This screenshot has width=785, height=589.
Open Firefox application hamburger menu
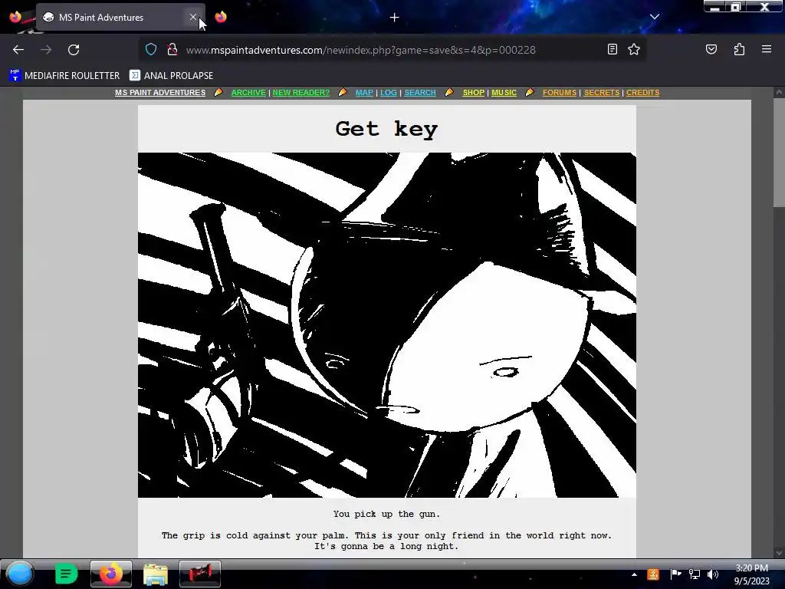tap(767, 49)
